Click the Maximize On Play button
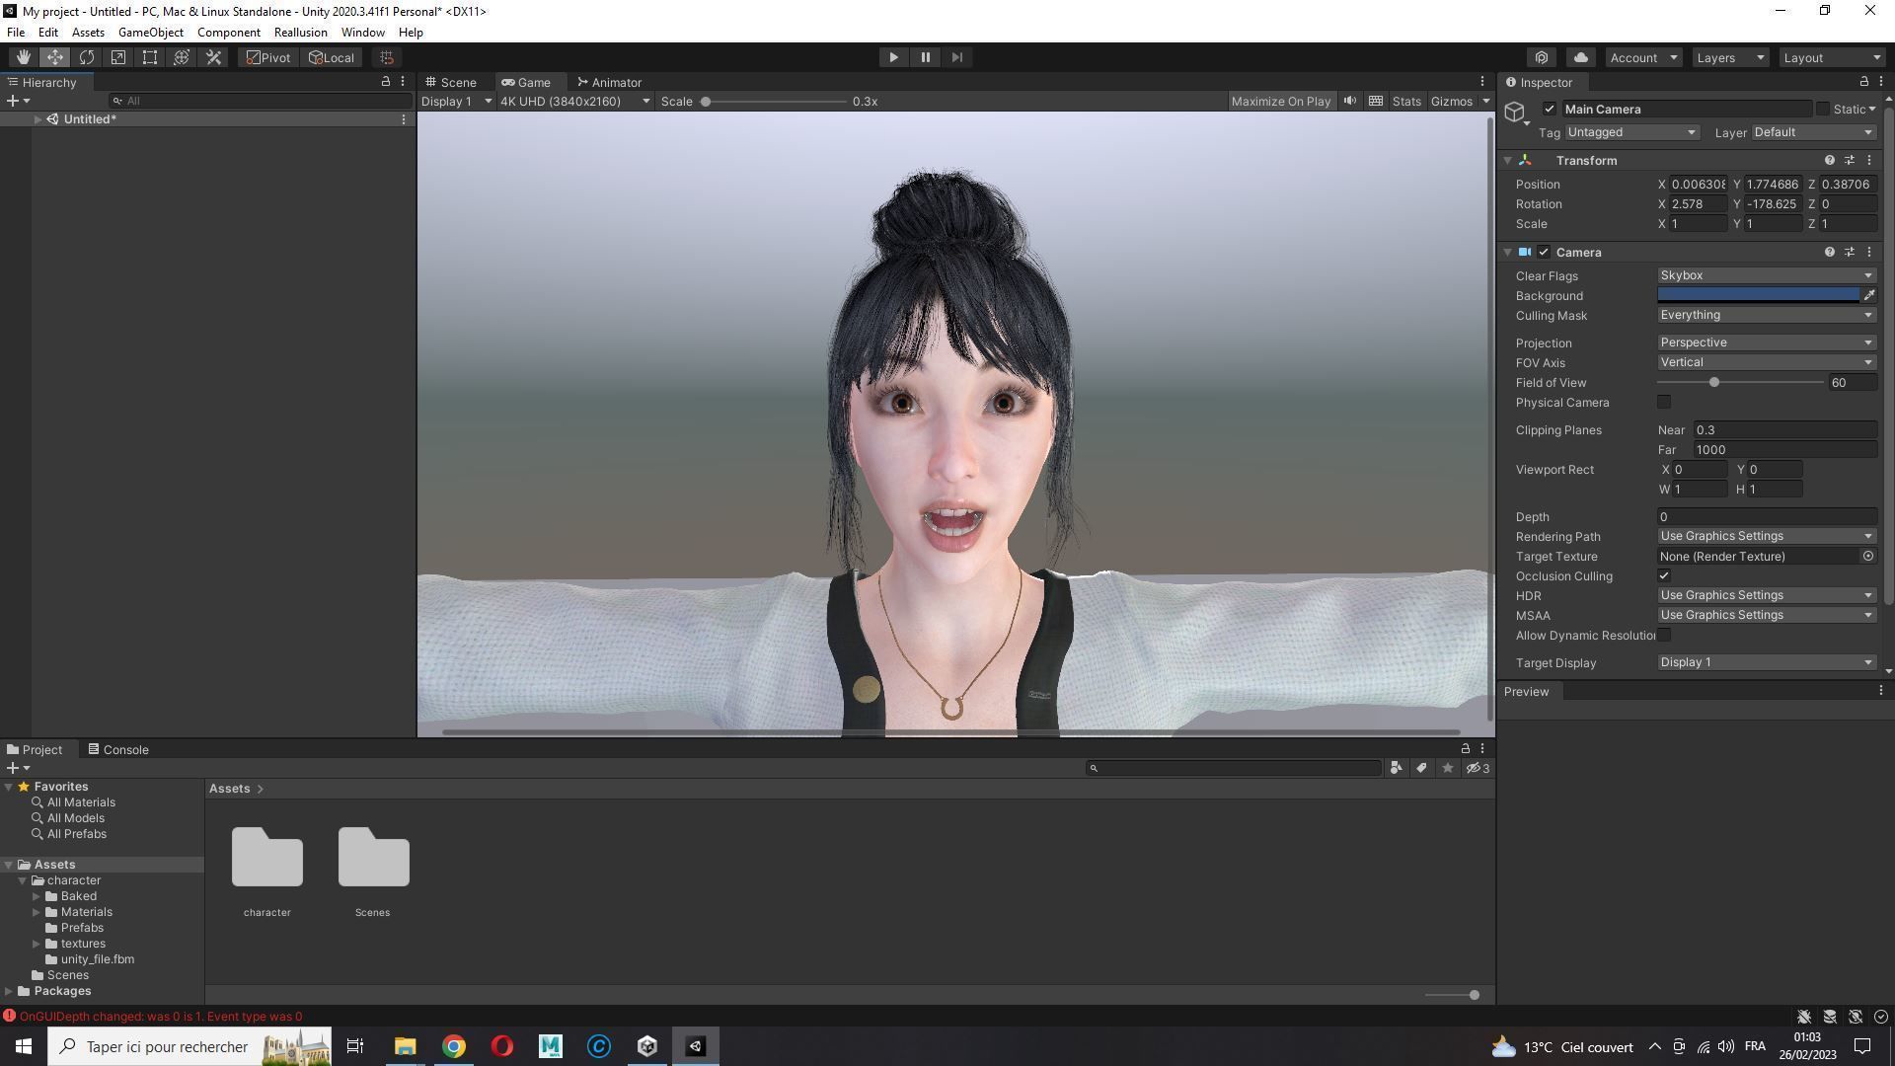 [1280, 101]
